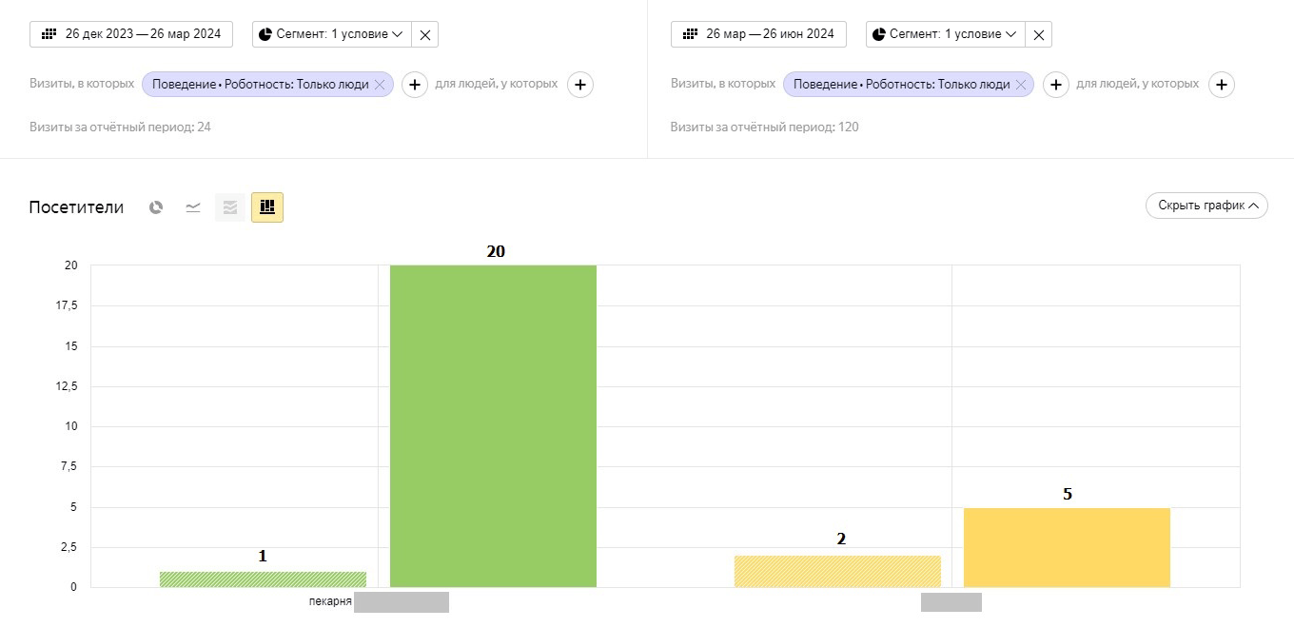
Task: Select the bar chart view icon
Action: click(267, 206)
